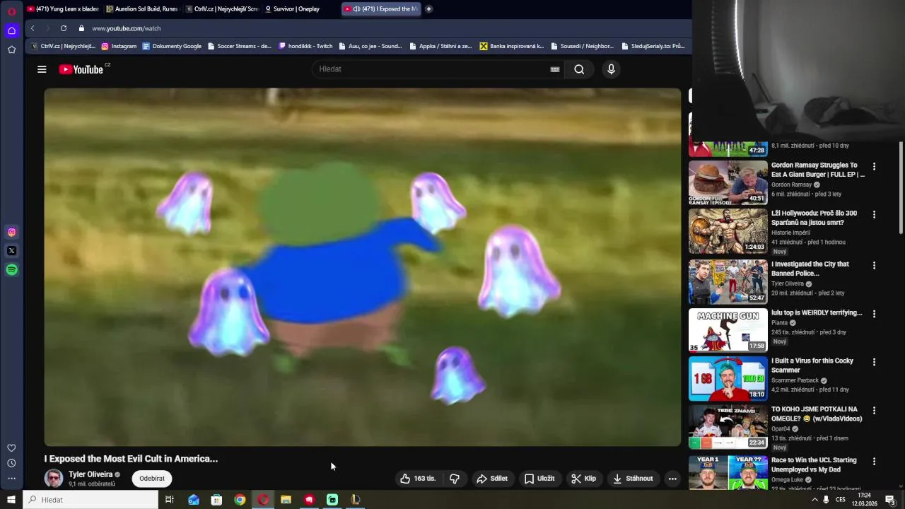
Task: Open hondikkk - Twitch bookmark
Action: [305, 46]
